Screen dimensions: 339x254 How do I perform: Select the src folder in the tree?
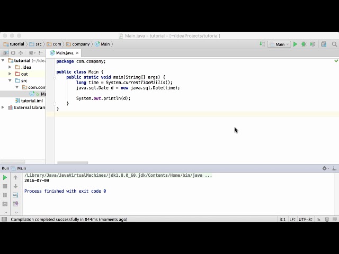pyautogui.click(x=21, y=80)
